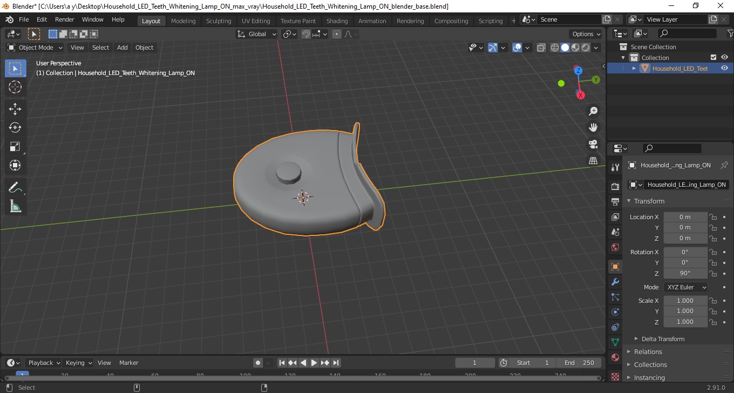Image resolution: width=734 pixels, height=393 pixels.
Task: Switch to the Sculpting workspace tab
Action: pos(219,21)
